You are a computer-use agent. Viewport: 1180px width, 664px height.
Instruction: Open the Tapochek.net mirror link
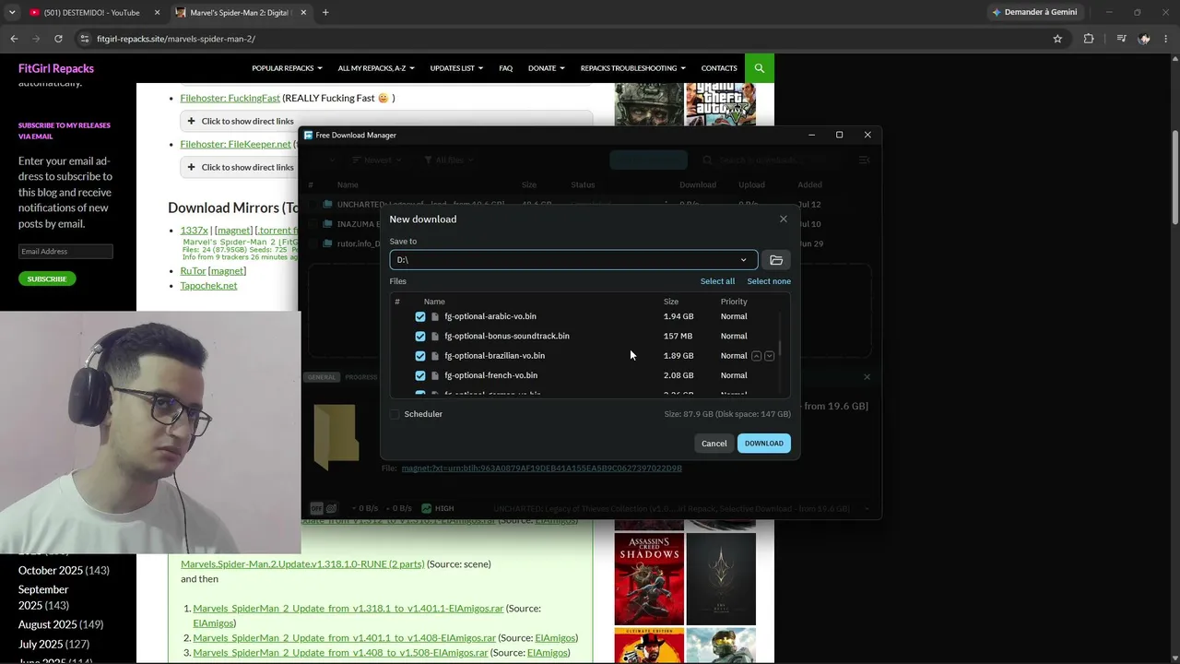pos(208,285)
